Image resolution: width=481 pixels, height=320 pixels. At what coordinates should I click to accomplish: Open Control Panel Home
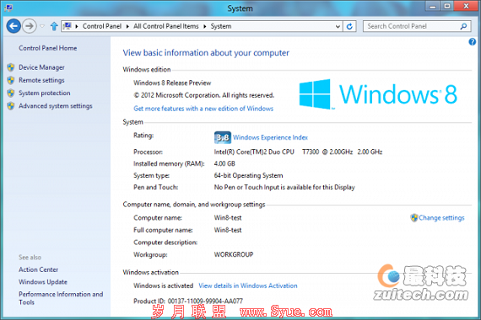pos(48,48)
